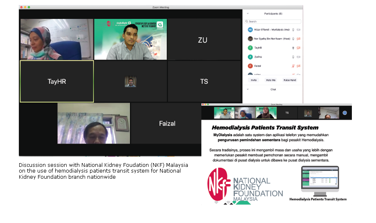Collapse the Participants panel chevron
Screen dimensions: 376x223
247,14
